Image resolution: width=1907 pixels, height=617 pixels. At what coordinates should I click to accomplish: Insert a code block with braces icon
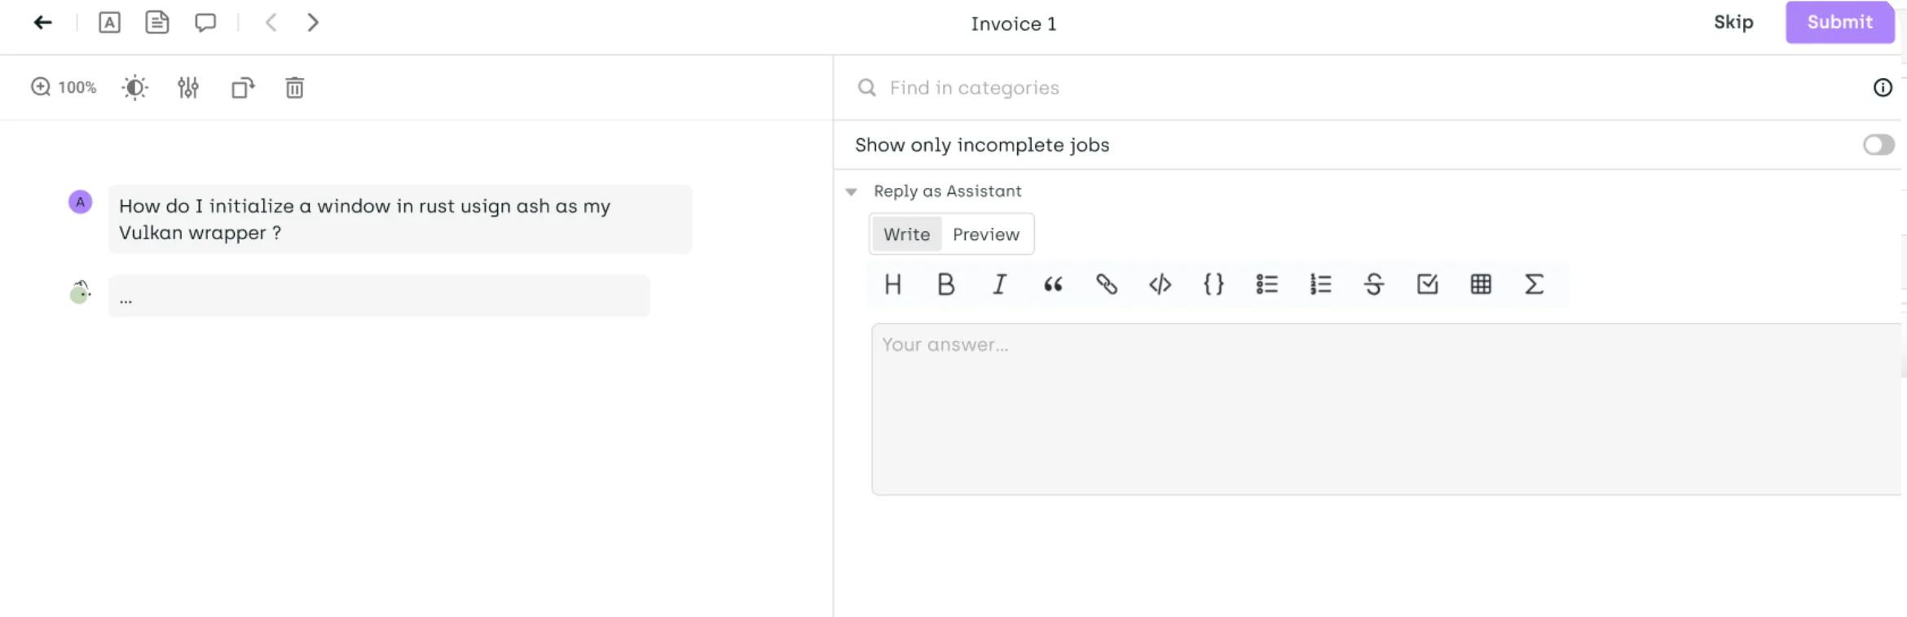pos(1213,284)
